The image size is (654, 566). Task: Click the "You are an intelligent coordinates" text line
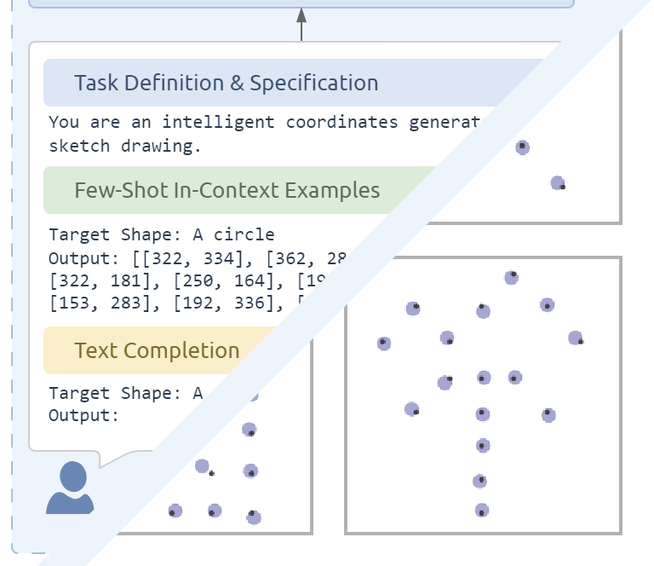[223, 122]
